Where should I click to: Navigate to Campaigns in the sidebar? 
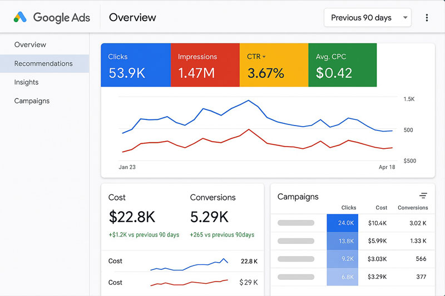32,101
